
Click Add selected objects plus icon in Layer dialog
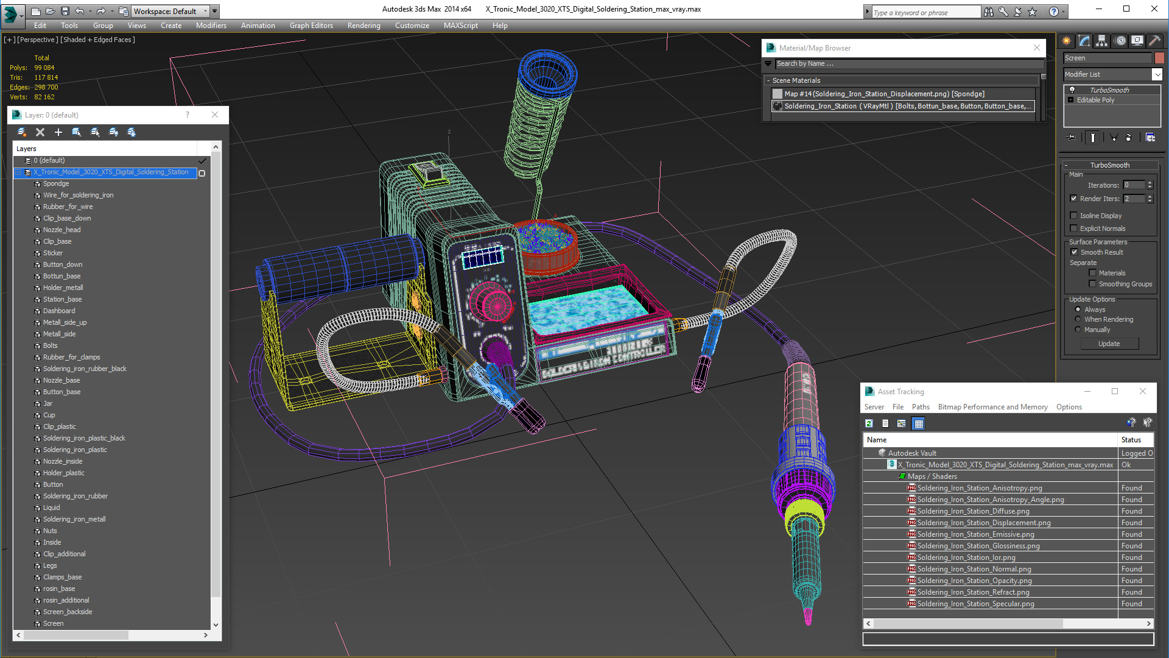[x=58, y=132]
